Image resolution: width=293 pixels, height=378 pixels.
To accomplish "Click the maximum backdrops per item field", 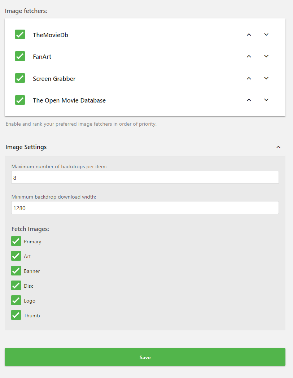I will click(x=145, y=178).
